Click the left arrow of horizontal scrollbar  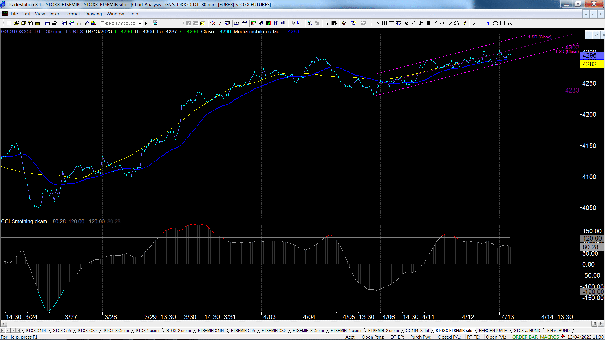(x=3, y=324)
